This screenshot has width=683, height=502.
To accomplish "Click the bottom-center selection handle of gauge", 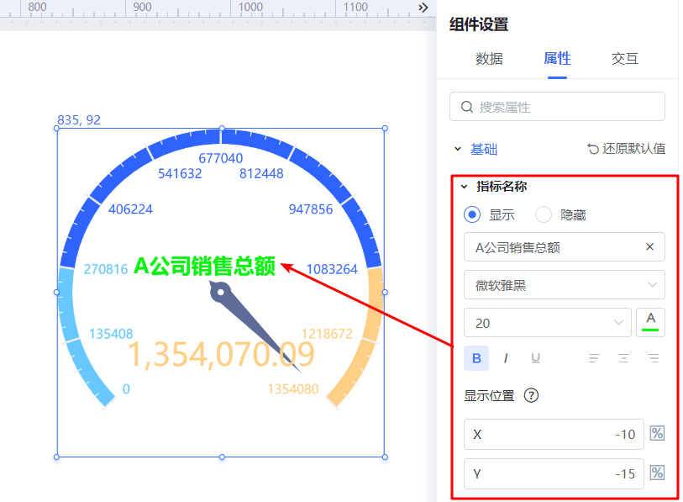I will point(222,457).
